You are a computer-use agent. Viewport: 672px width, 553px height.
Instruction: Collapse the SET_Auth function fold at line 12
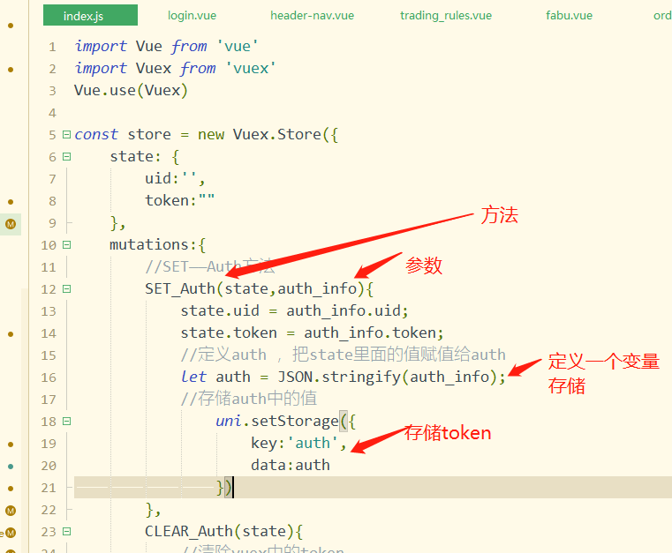[x=66, y=289]
